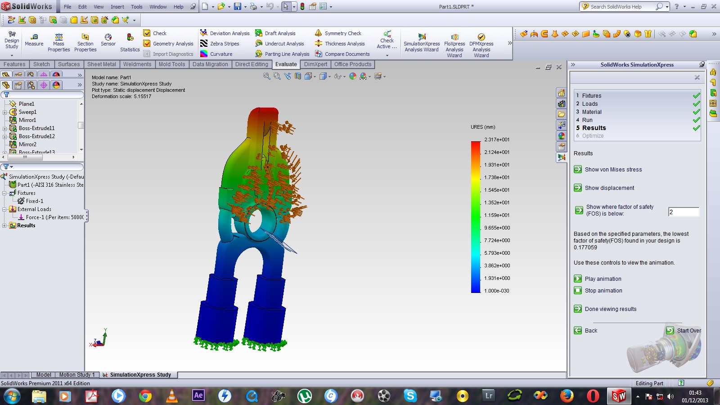
Task: Open the Insert menu
Action: 117,7
